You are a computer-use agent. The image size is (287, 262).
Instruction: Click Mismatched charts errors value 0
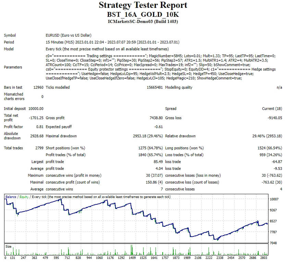tap(42, 97)
